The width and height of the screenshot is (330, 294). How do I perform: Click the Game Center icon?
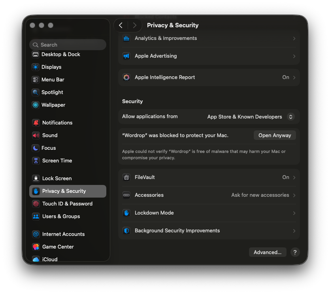36,247
